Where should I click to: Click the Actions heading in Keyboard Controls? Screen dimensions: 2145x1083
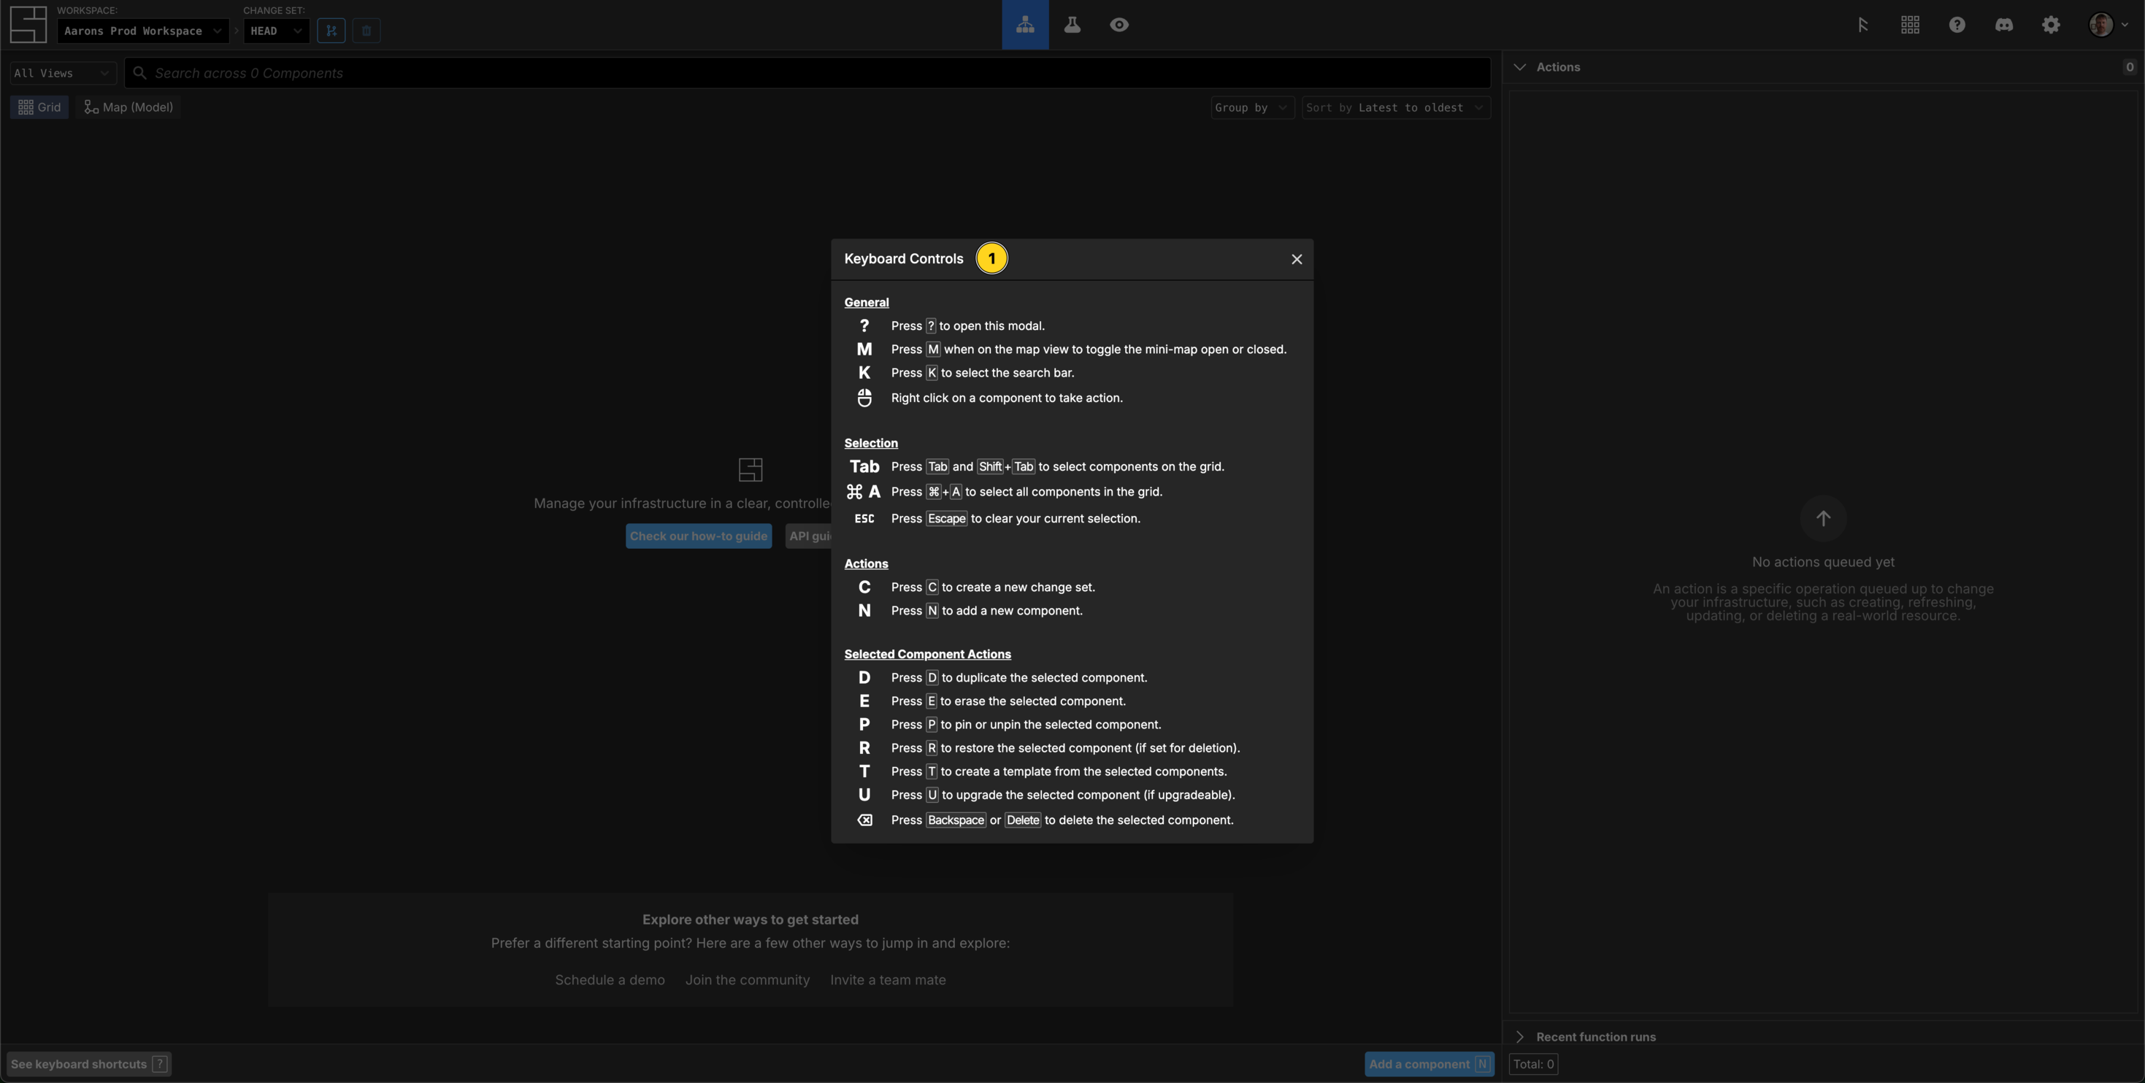866,563
